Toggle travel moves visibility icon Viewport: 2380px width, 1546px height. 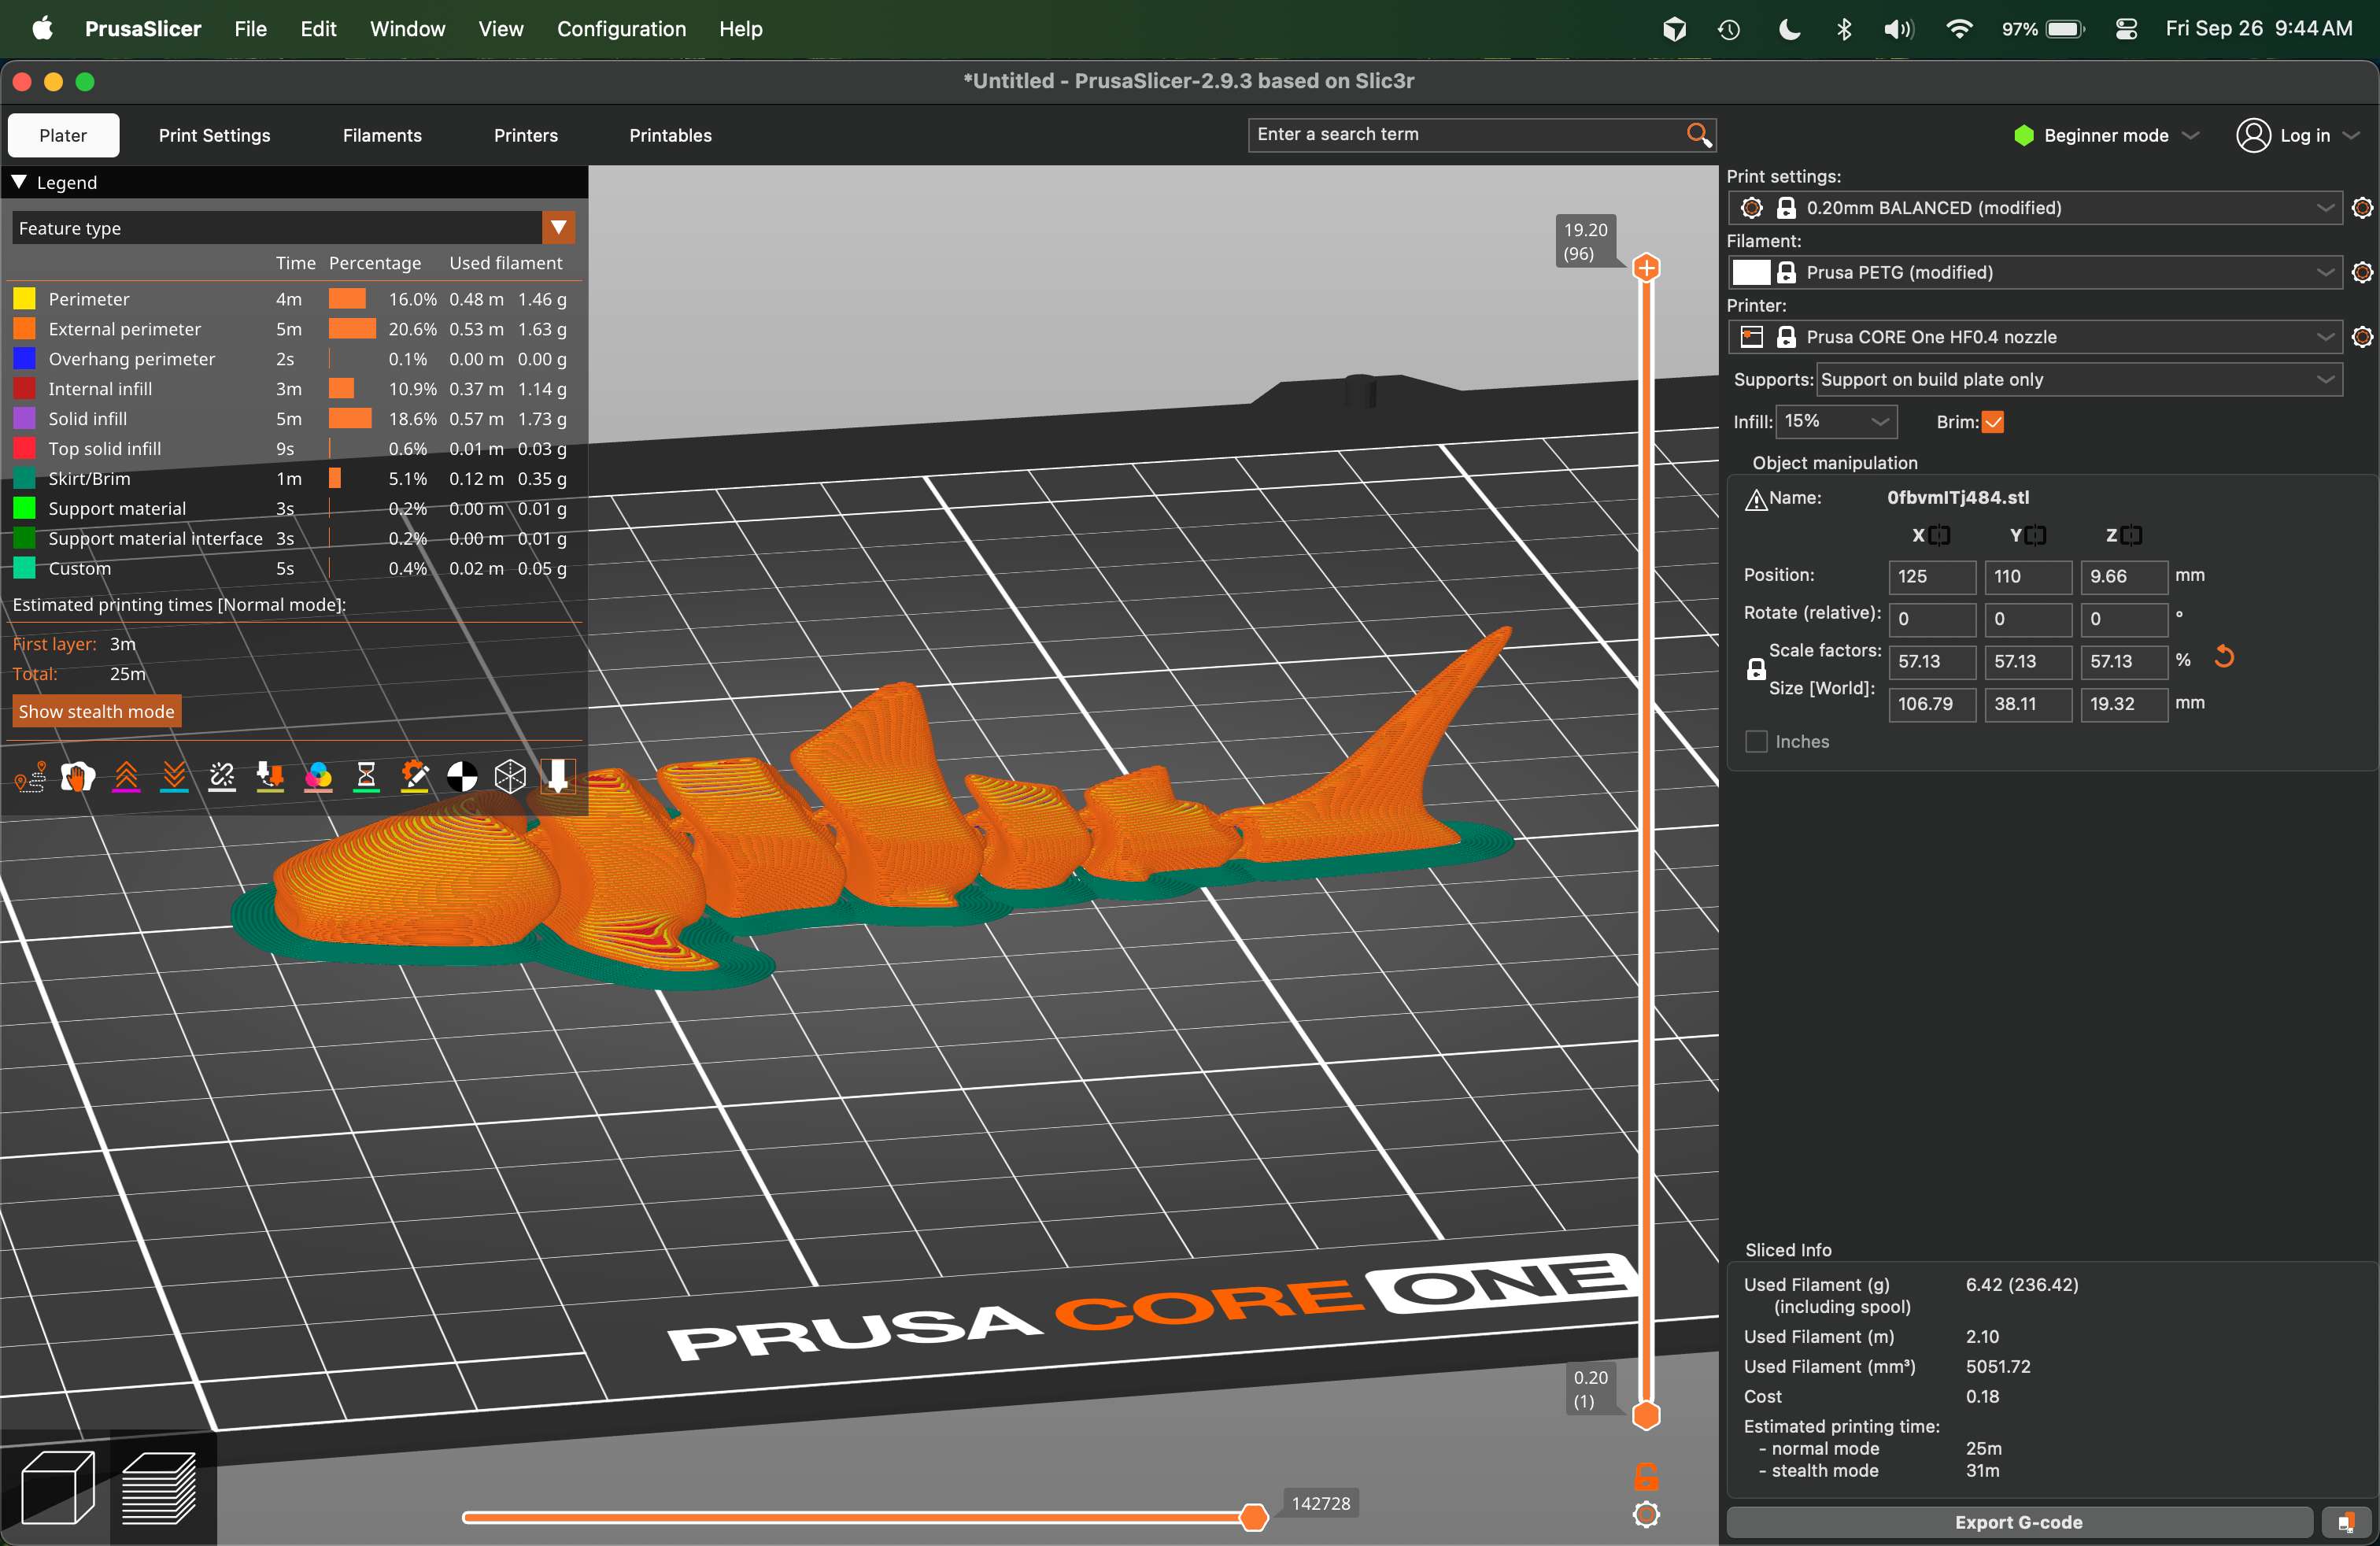tap(30, 776)
